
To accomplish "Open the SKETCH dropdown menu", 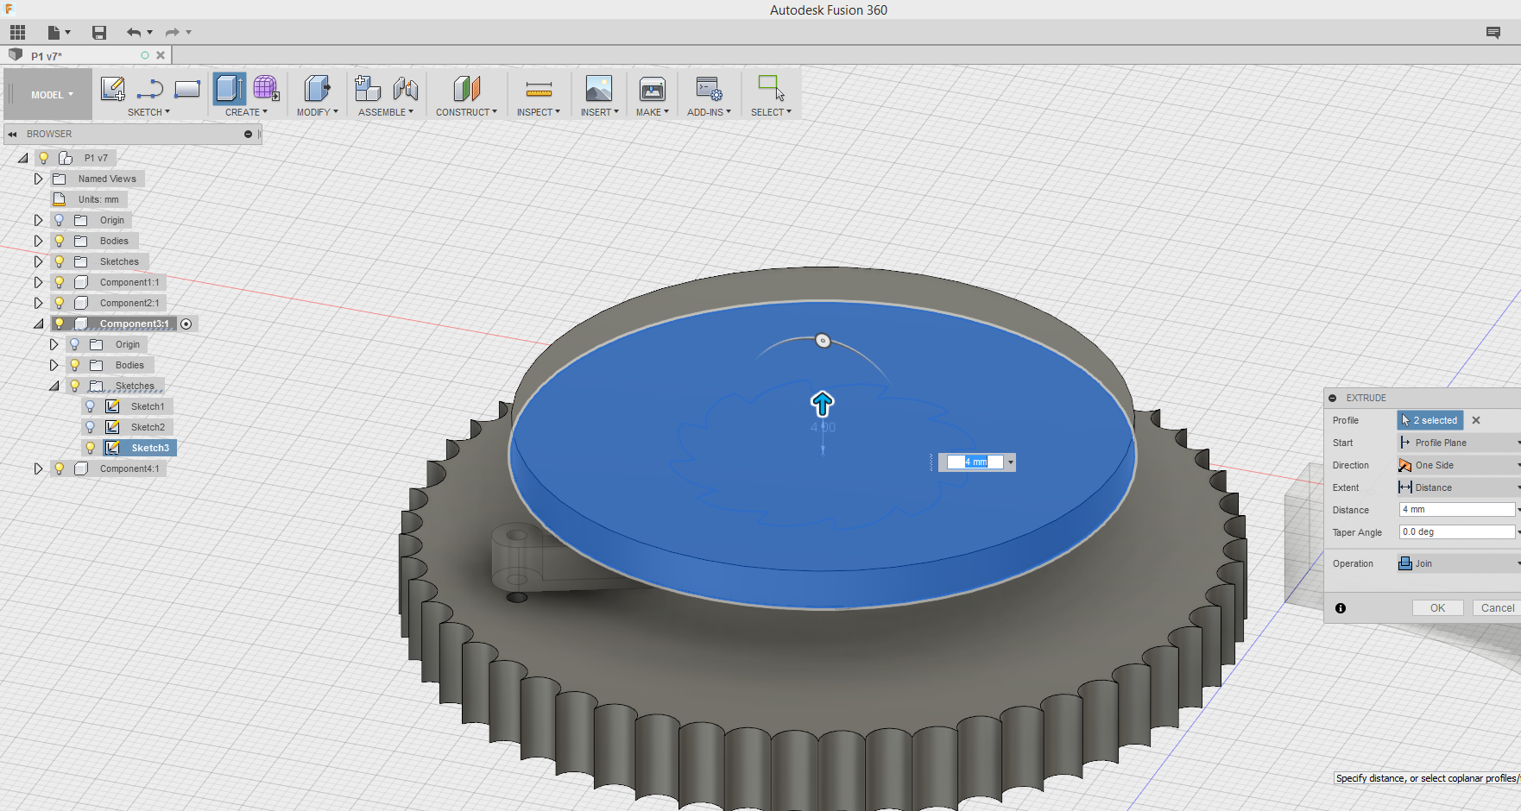I will (x=148, y=112).
